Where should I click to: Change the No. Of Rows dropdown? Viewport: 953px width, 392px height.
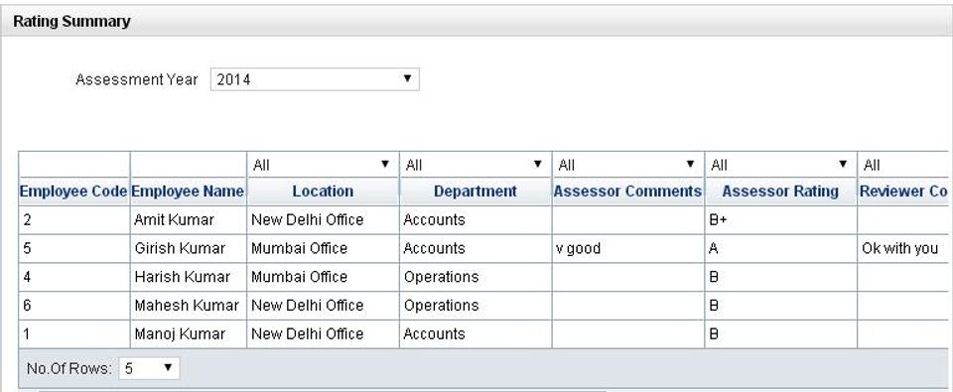pos(149,368)
